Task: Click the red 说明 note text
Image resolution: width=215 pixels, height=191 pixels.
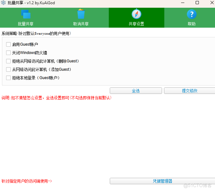Action: [56, 98]
